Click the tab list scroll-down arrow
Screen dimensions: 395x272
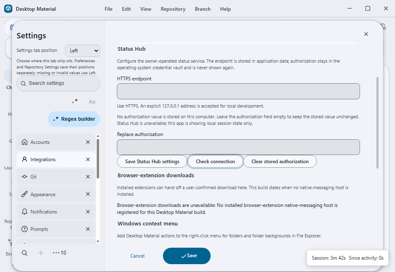pos(98,242)
